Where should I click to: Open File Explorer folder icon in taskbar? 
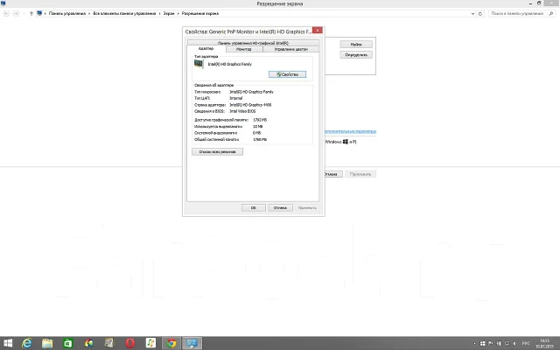(47, 344)
